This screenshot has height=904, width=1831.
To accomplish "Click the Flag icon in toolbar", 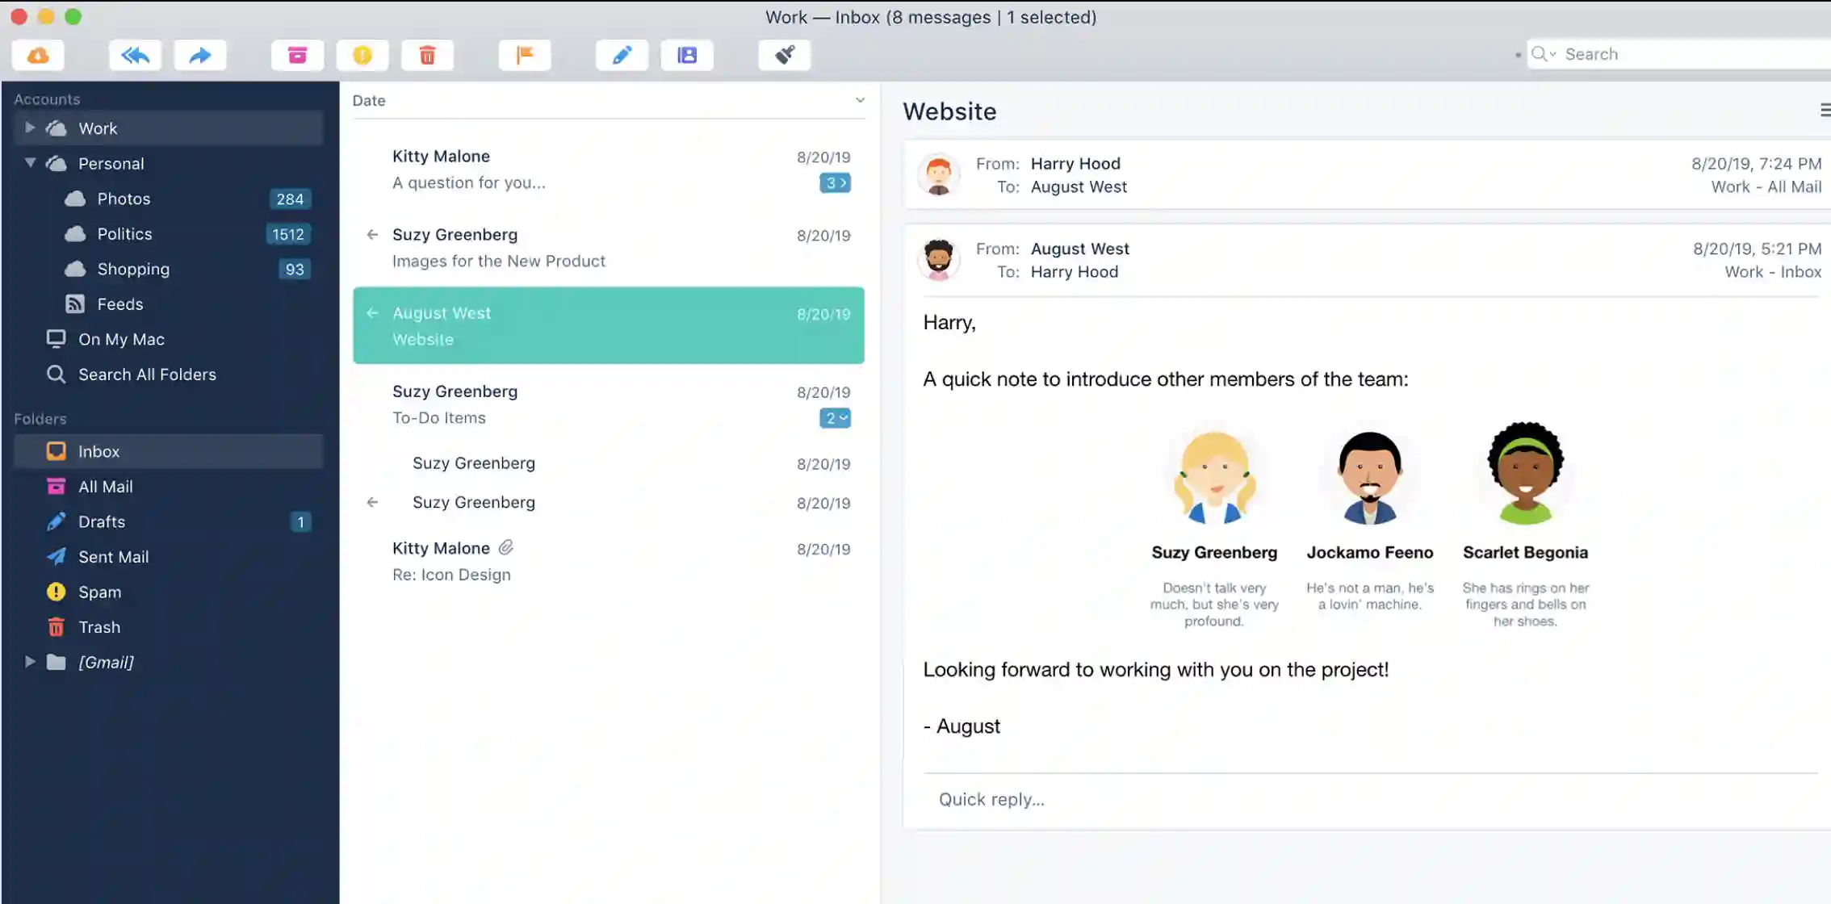I will [523, 55].
